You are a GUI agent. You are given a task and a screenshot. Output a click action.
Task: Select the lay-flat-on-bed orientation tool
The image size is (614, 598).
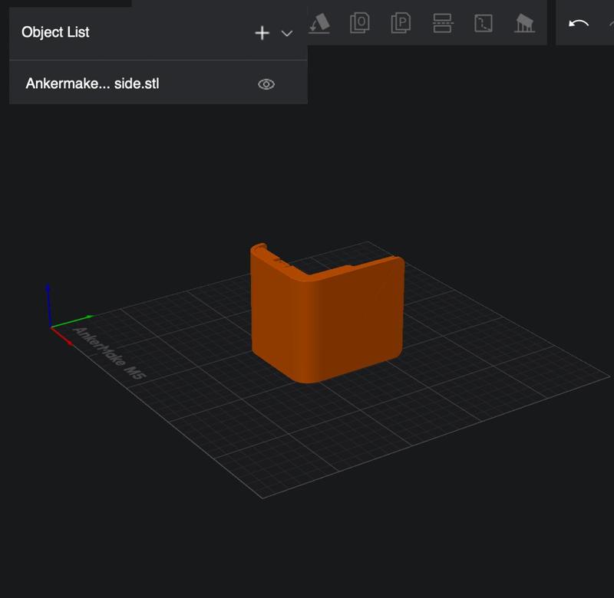pos(319,23)
